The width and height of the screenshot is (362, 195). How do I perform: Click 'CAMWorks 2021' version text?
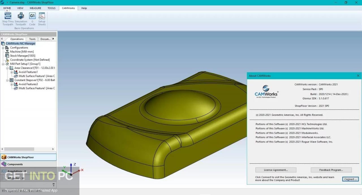pos(328,84)
